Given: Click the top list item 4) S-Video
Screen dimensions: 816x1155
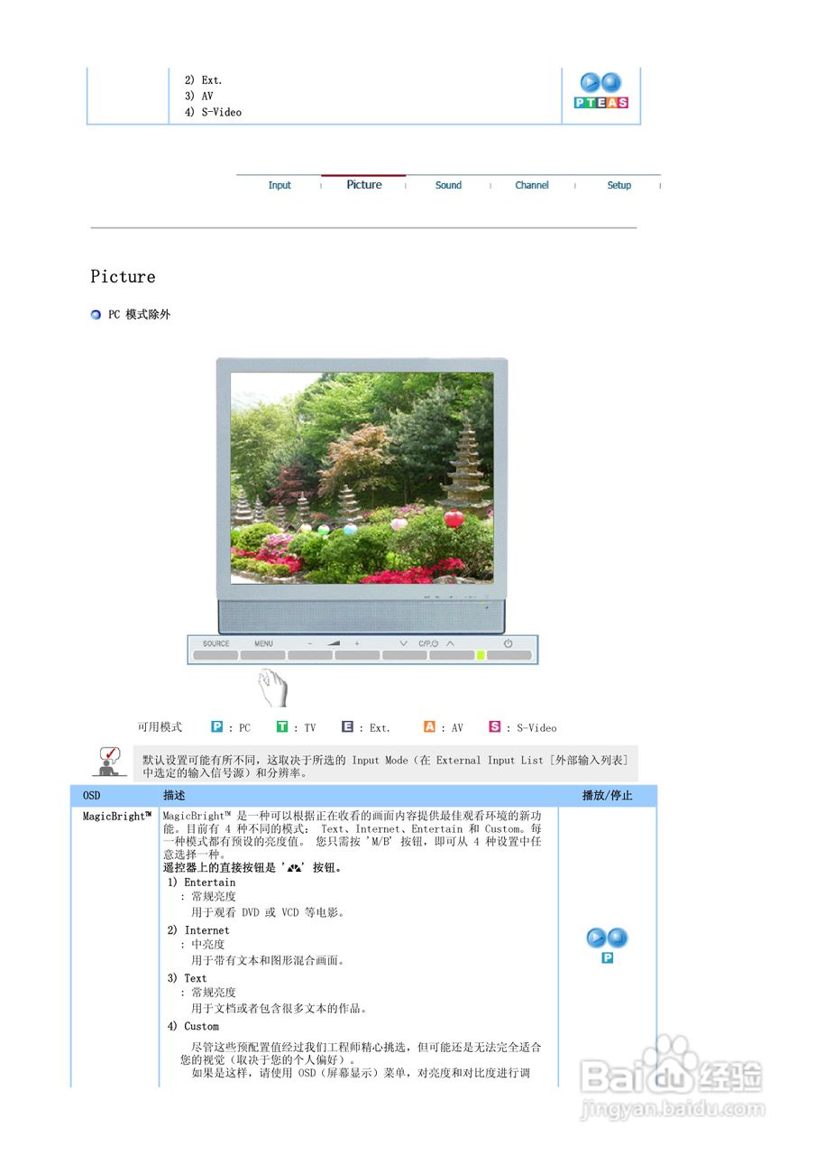Looking at the screenshot, I should [x=213, y=112].
